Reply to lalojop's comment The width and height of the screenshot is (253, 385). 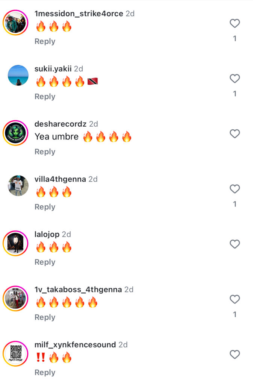click(x=45, y=262)
